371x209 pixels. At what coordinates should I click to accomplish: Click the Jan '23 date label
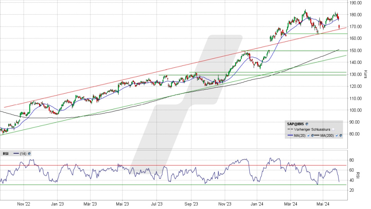(x=58, y=204)
